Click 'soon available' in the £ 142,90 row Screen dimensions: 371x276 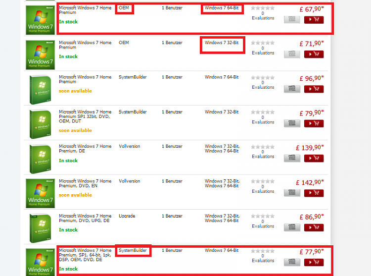pyautogui.click(x=75, y=195)
